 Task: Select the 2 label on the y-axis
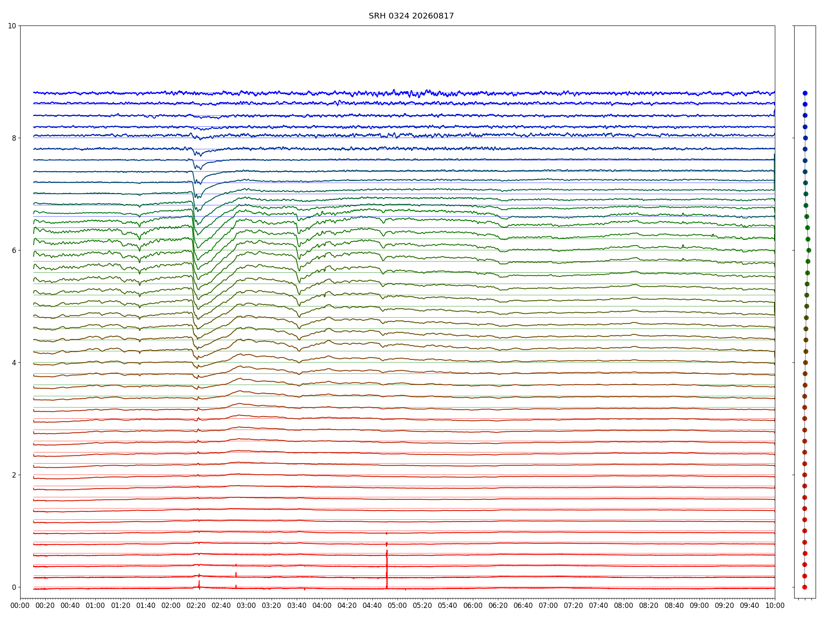(14, 475)
